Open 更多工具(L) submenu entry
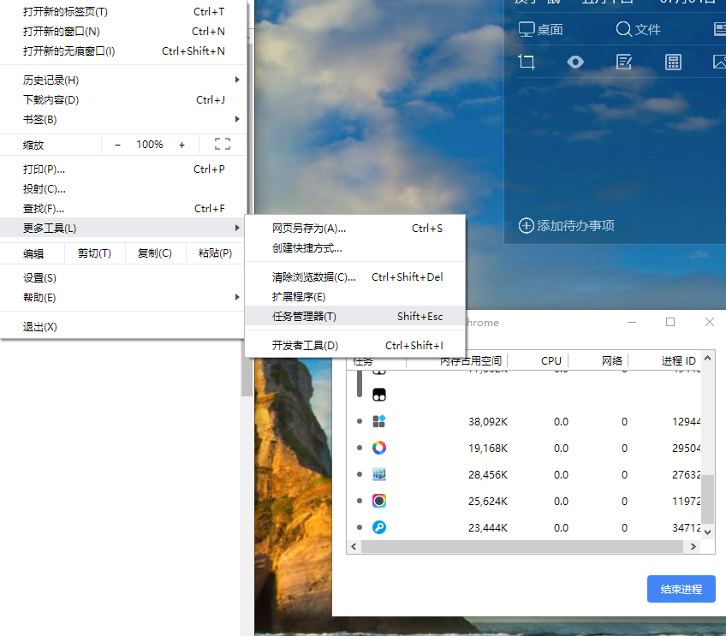The height and width of the screenshot is (636, 726). (x=122, y=228)
